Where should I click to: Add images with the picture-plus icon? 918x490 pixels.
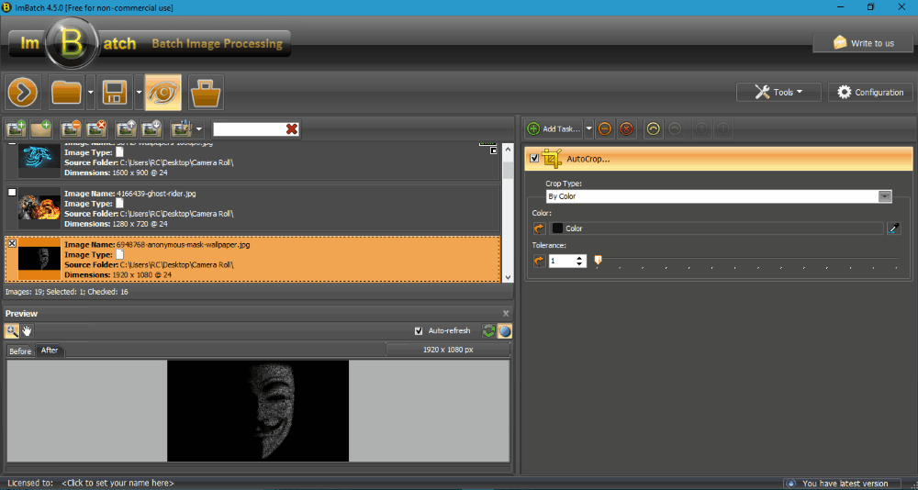click(x=16, y=128)
